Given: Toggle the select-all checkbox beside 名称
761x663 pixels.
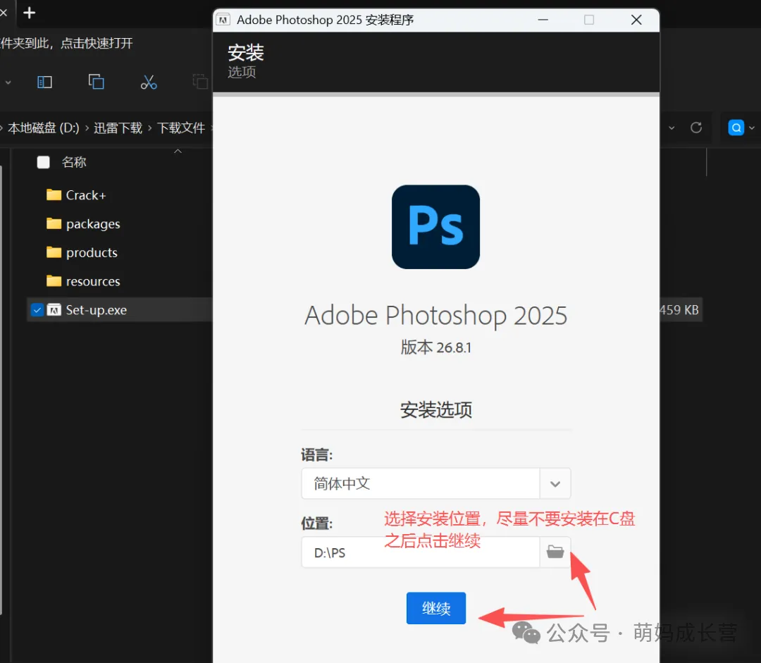Looking at the screenshot, I should (43, 162).
